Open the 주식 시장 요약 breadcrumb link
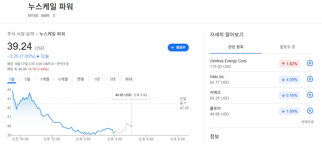Image resolution: width=322 pixels, height=144 pixels. click(x=21, y=34)
